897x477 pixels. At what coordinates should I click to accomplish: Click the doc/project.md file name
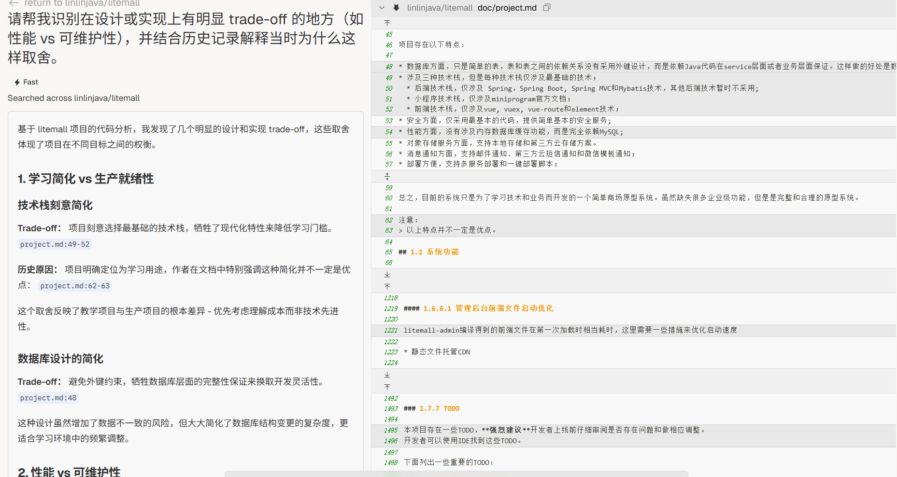(x=507, y=8)
